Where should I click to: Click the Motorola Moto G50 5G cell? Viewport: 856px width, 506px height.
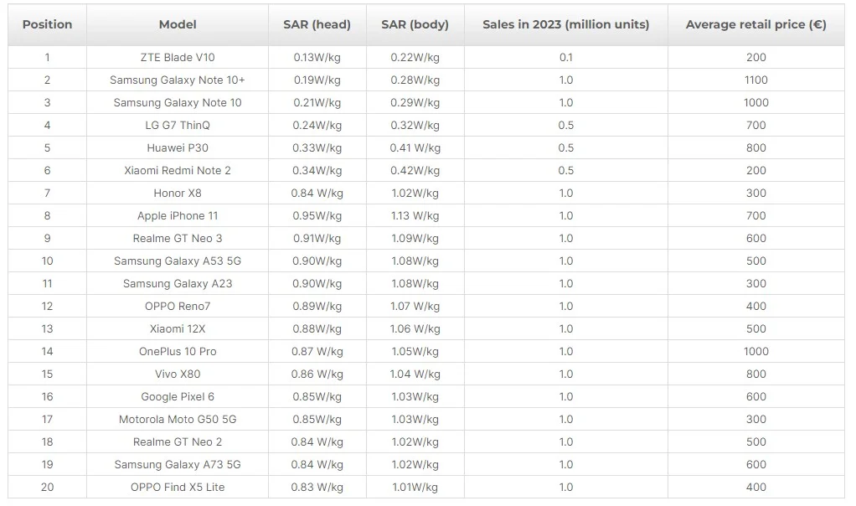178,420
